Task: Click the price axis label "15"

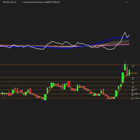Action: [133, 66]
